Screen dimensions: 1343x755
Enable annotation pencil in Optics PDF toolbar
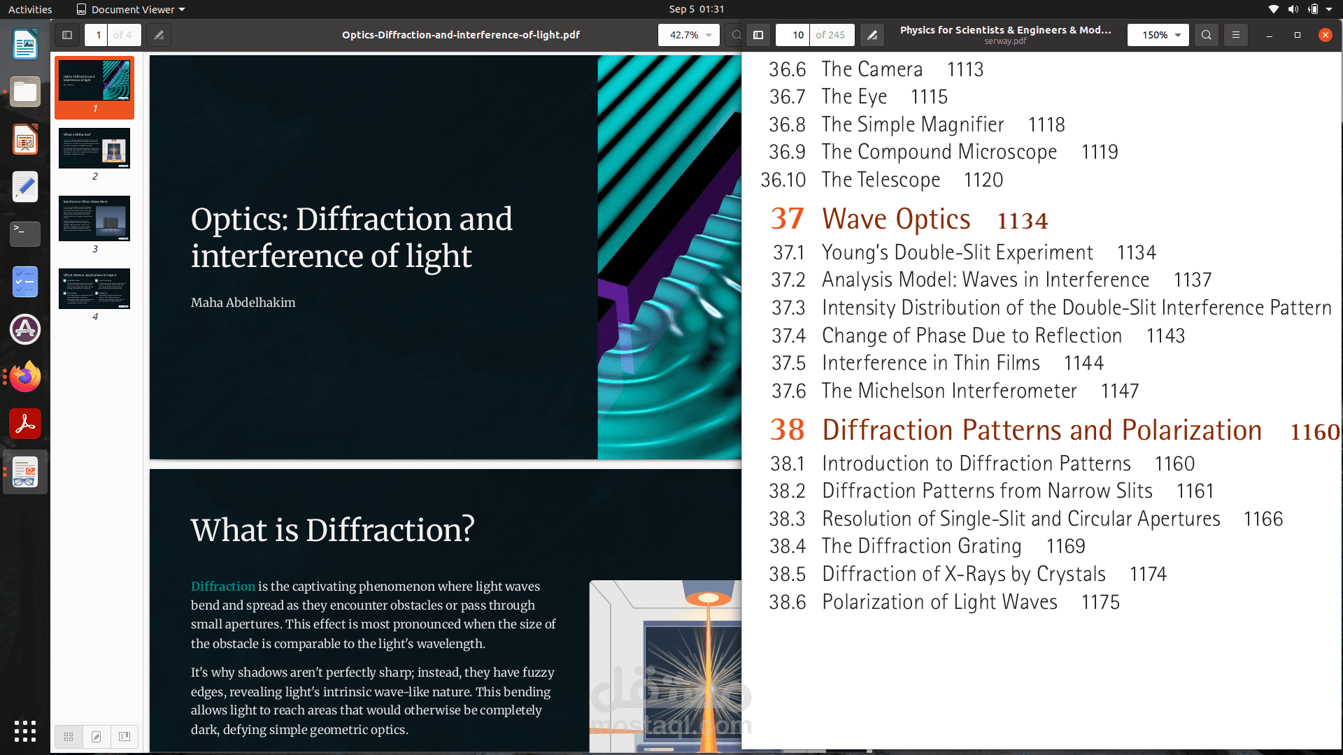click(159, 35)
